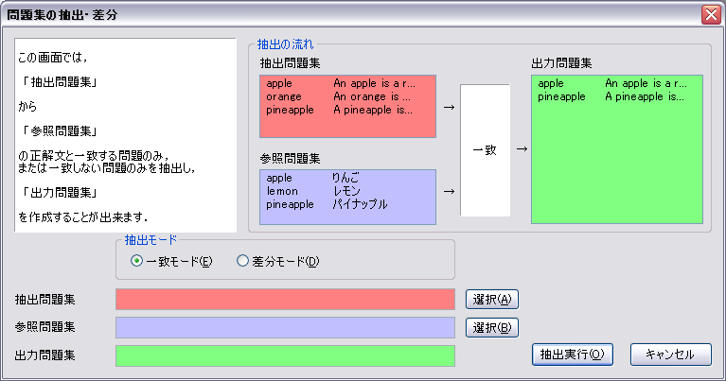The width and height of the screenshot is (726, 381).
Task: Click the dialog title bar text
Action: click(x=62, y=15)
